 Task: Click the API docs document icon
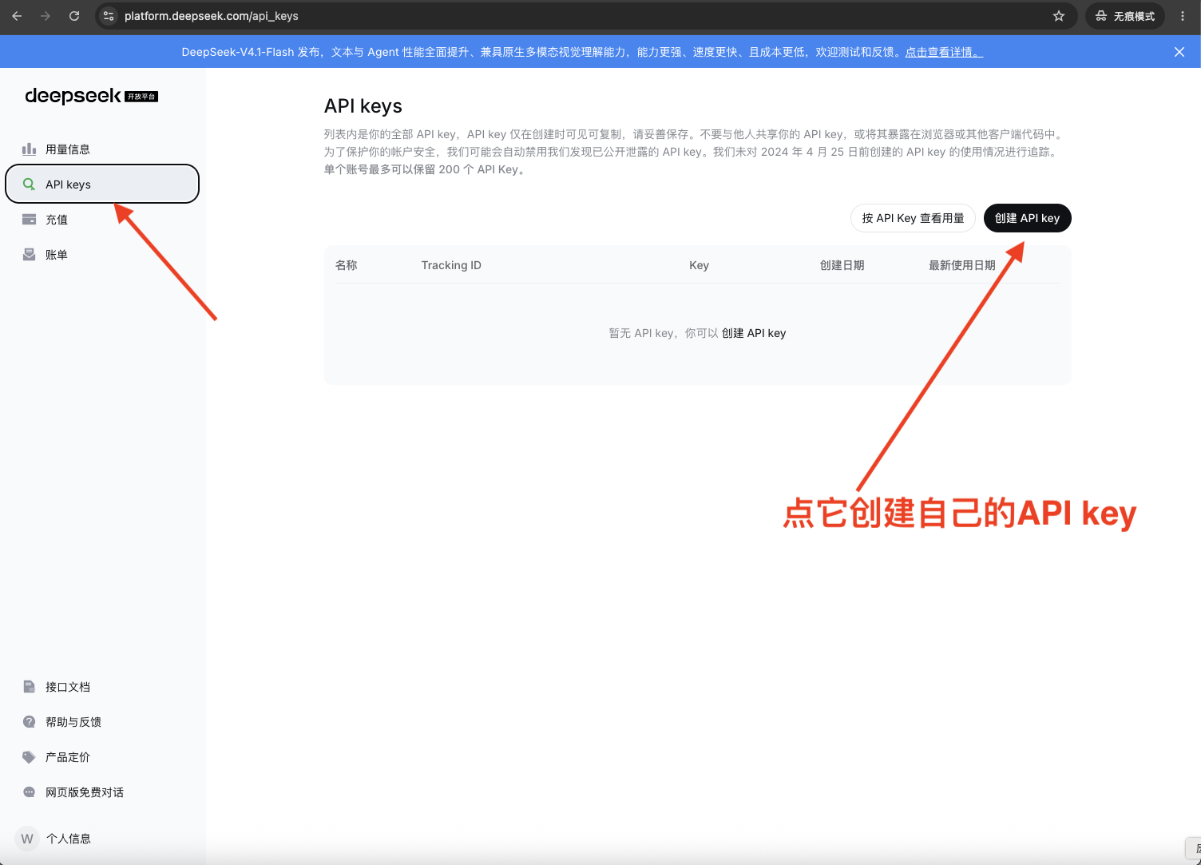(x=30, y=687)
